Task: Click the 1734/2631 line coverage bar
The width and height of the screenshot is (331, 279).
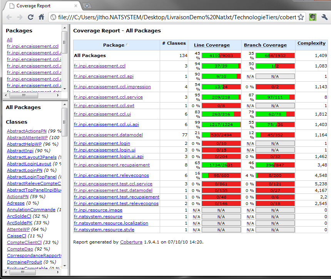Action: click(221, 165)
